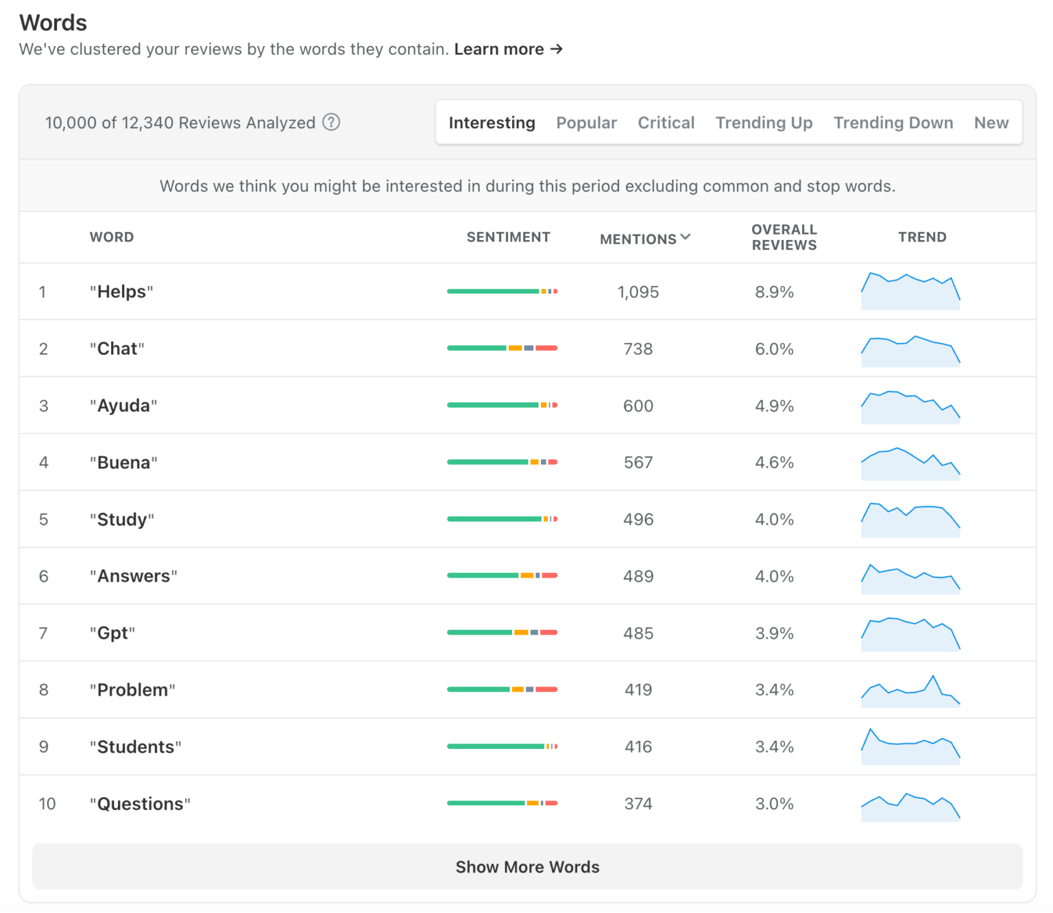The image size is (1053, 913).
Task: Click the trend graph for "Problem"
Action: (x=910, y=690)
